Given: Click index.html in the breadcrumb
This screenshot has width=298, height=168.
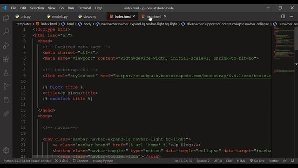Looking at the screenshot, I should pos(49,24).
